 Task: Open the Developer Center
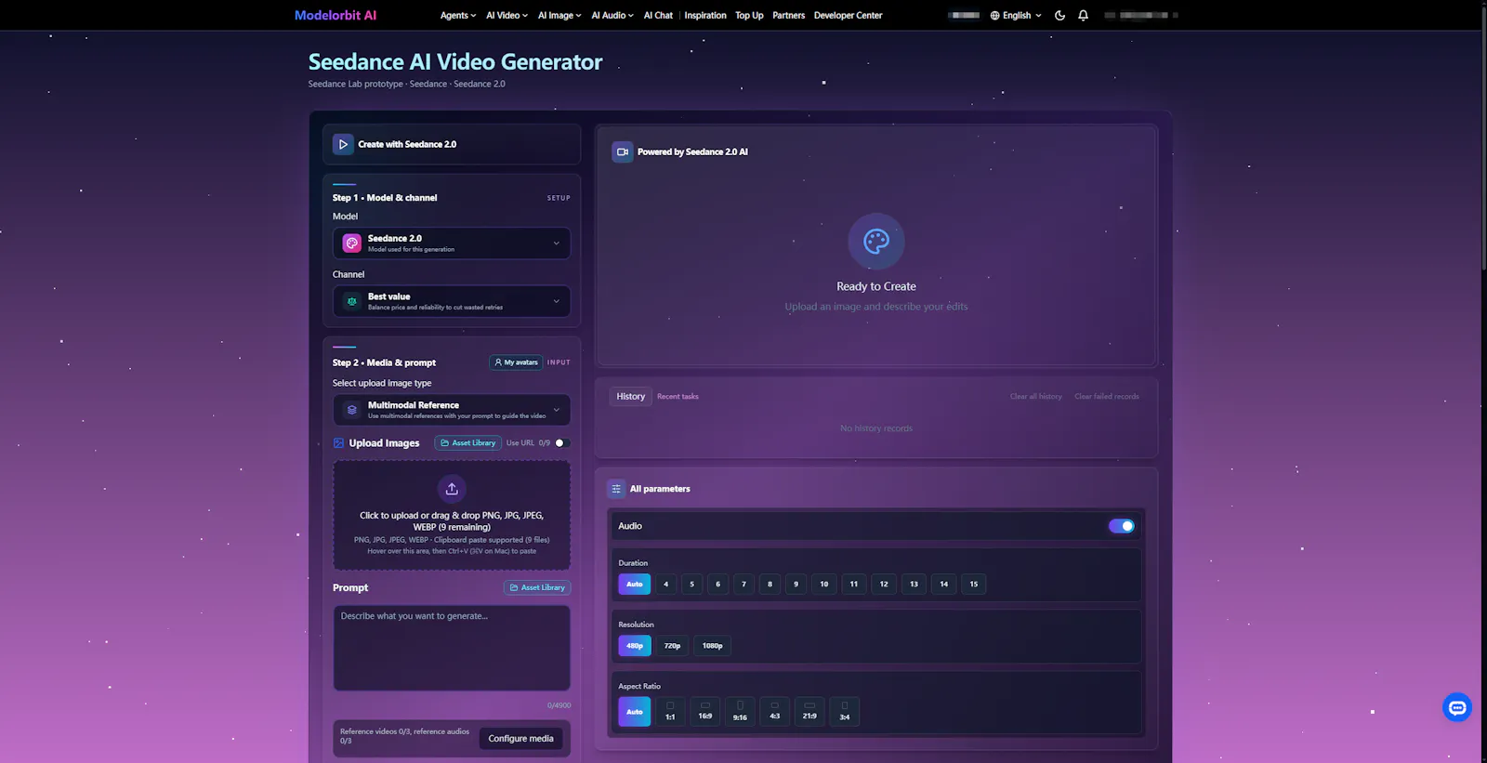848,15
